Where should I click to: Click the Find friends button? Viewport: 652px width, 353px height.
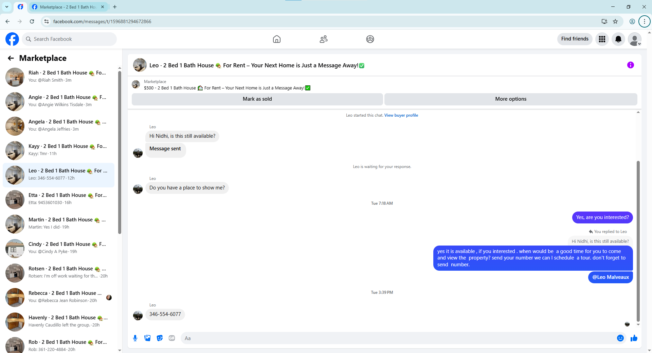click(x=575, y=39)
